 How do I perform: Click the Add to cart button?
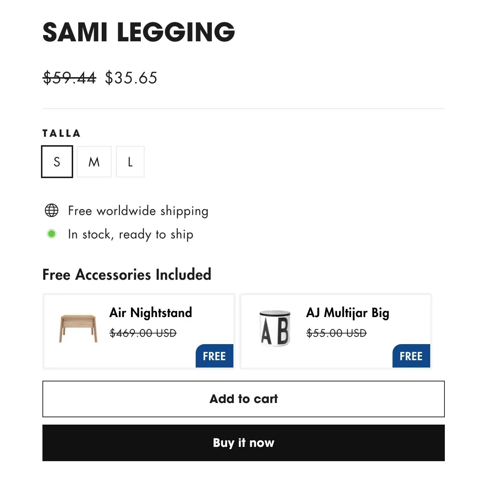(243, 399)
